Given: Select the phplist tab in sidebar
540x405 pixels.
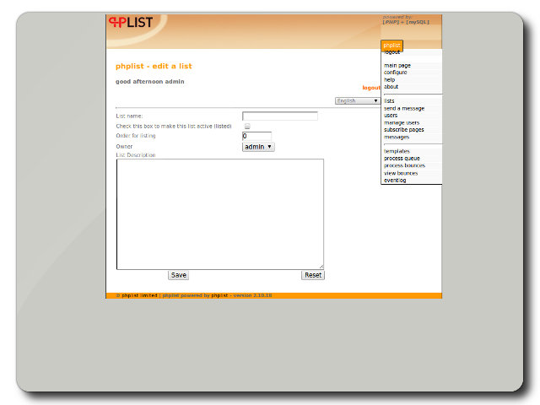Looking at the screenshot, I should 391,45.
